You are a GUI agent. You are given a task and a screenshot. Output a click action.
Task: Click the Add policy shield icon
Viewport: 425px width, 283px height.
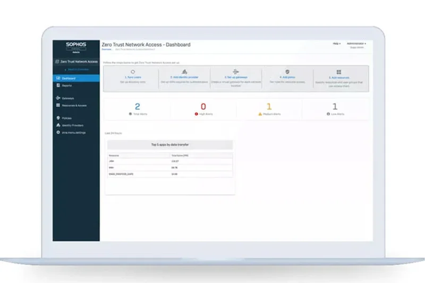(287, 72)
